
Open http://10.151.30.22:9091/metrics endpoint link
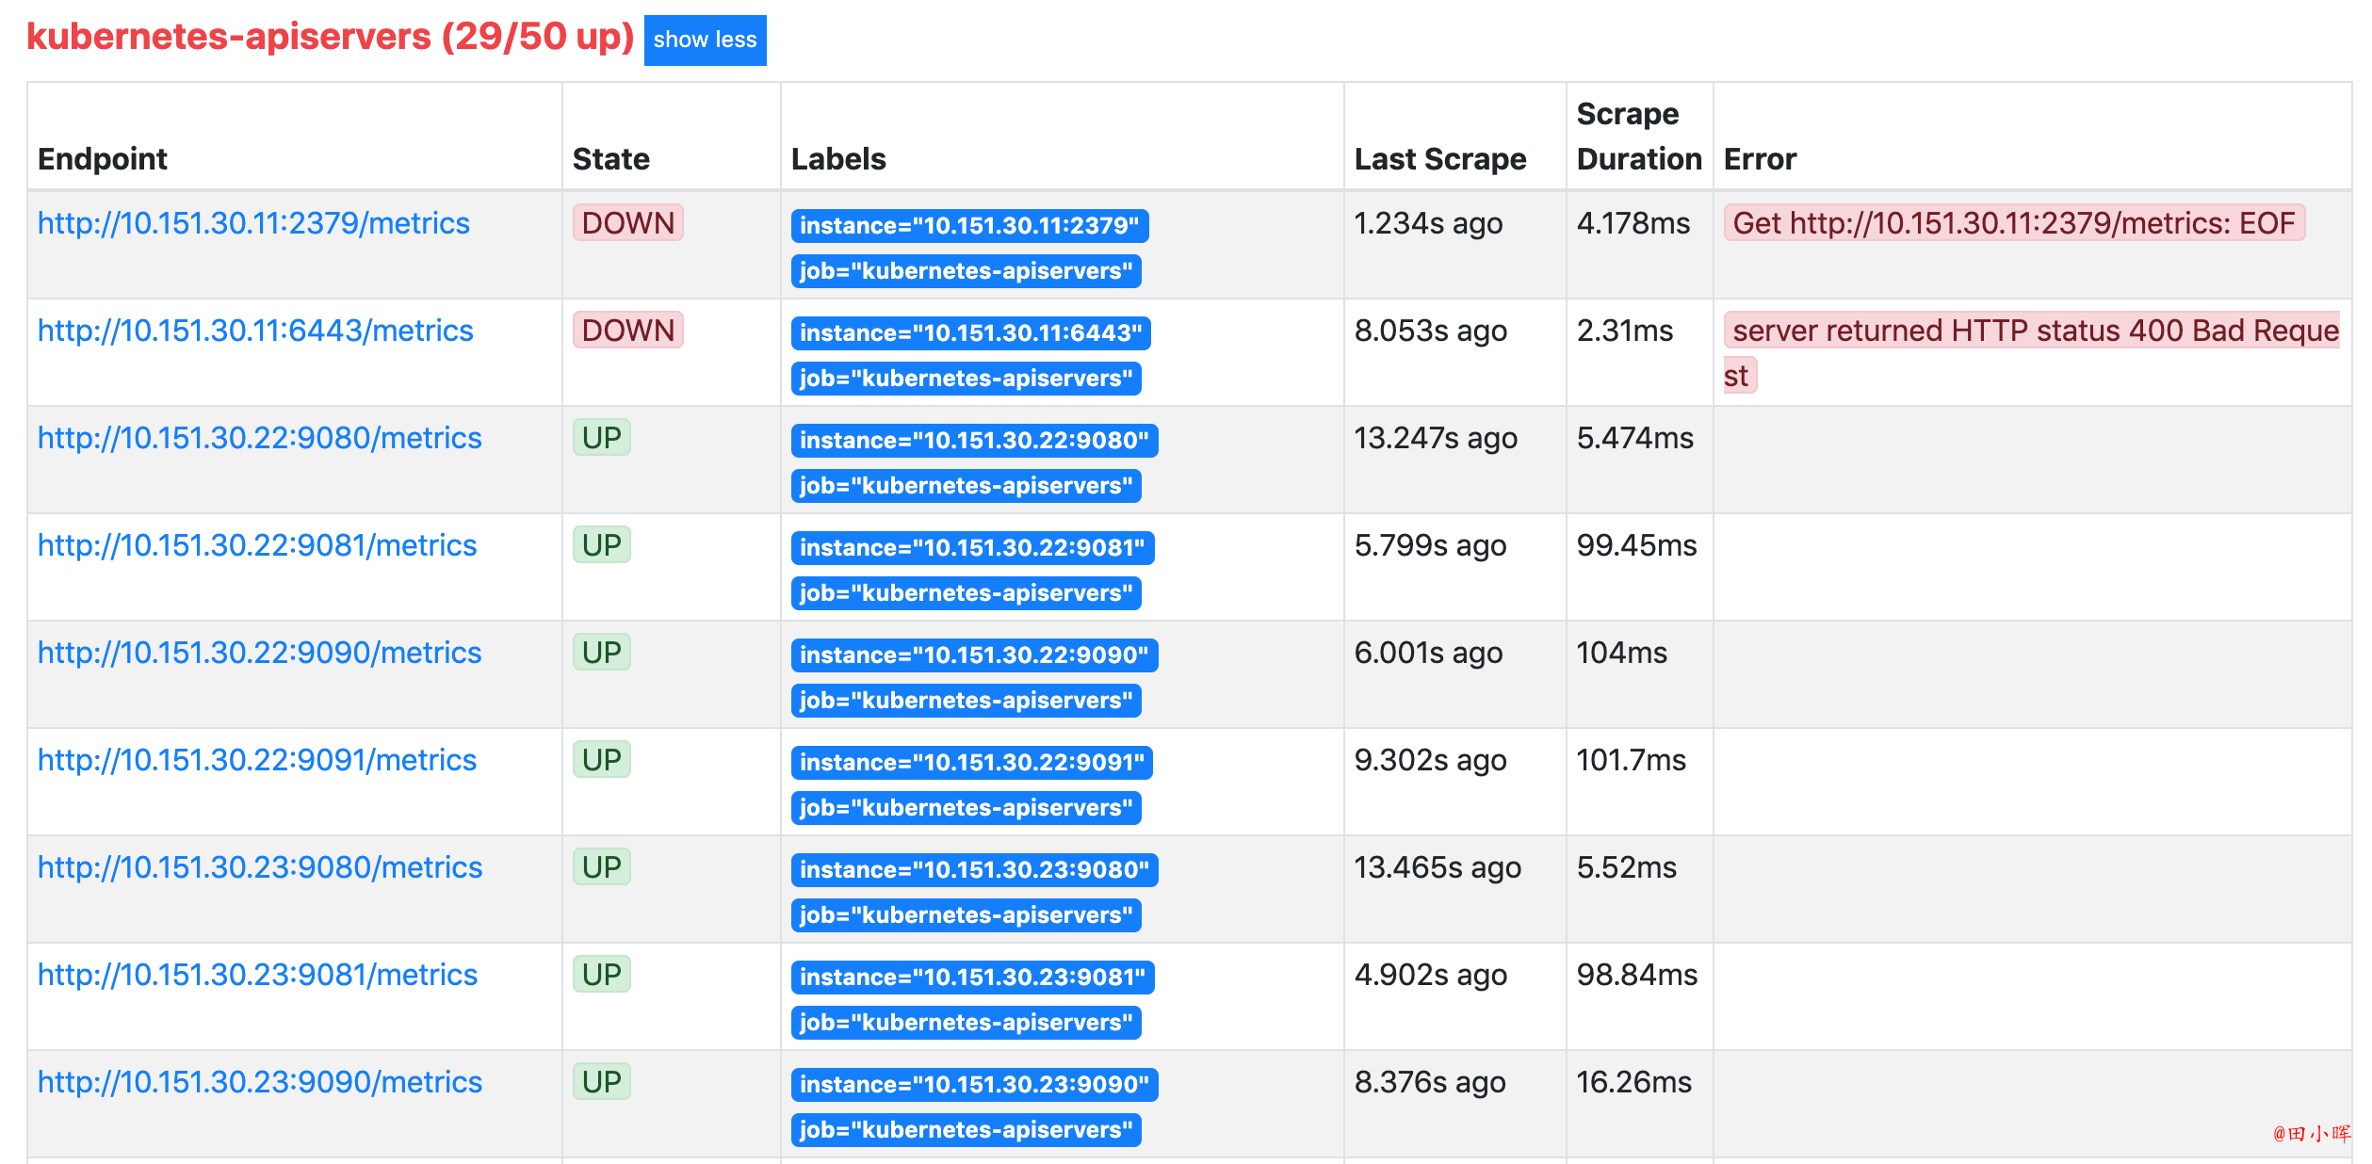tap(257, 760)
